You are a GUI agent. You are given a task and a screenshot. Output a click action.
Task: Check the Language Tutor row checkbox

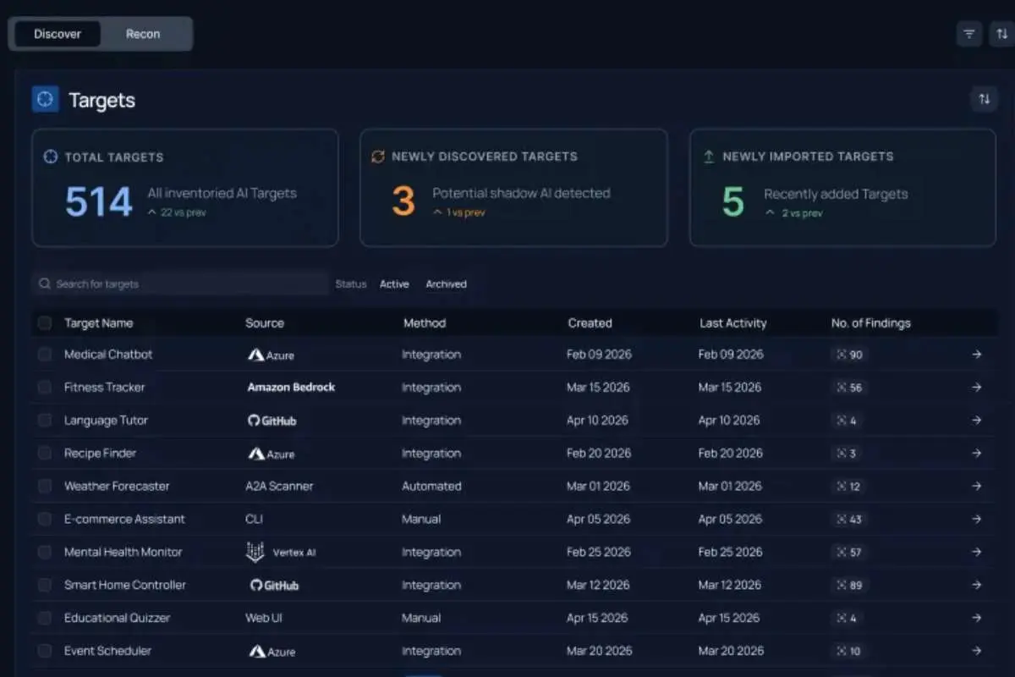[45, 421]
